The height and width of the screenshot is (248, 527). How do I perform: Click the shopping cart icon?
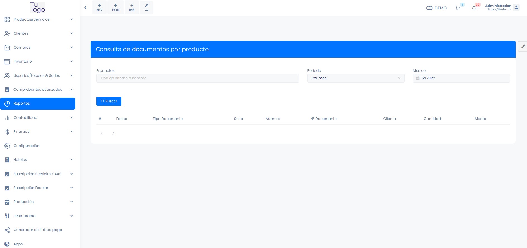[x=458, y=8]
